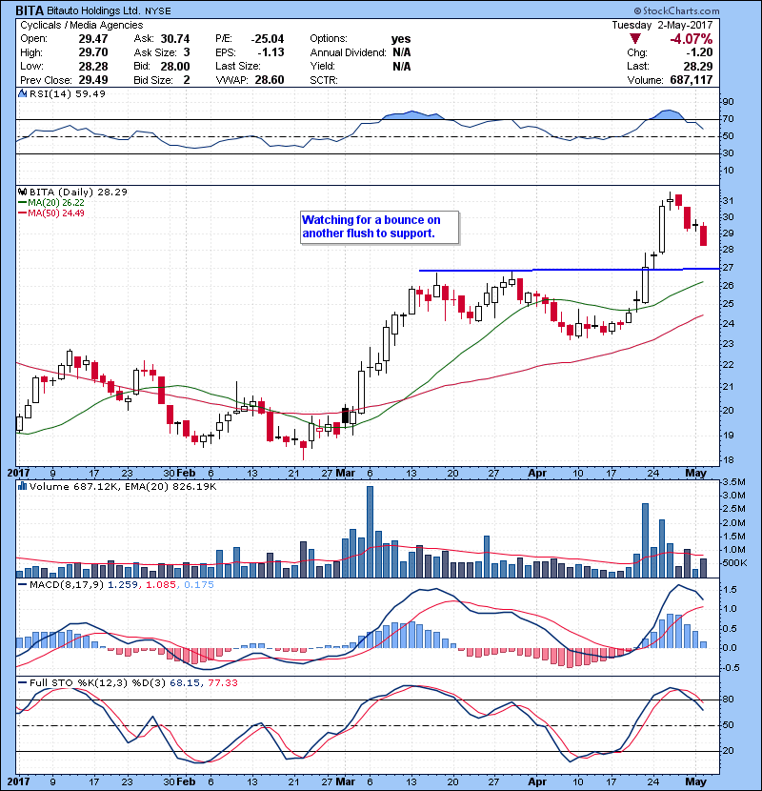Click the Ask Size label
The height and width of the screenshot is (791, 762).
coord(155,52)
